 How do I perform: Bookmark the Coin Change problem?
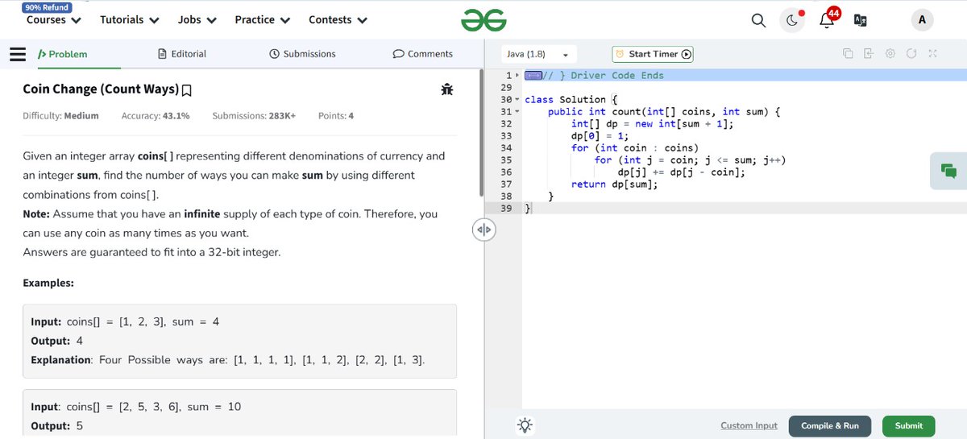187,89
